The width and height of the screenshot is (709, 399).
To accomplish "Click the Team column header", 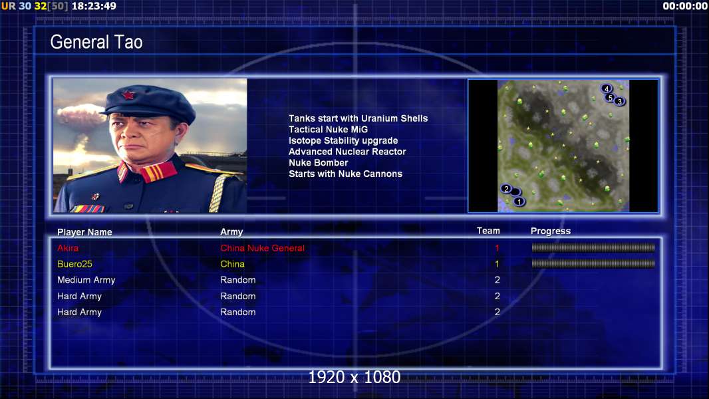I will tap(488, 231).
